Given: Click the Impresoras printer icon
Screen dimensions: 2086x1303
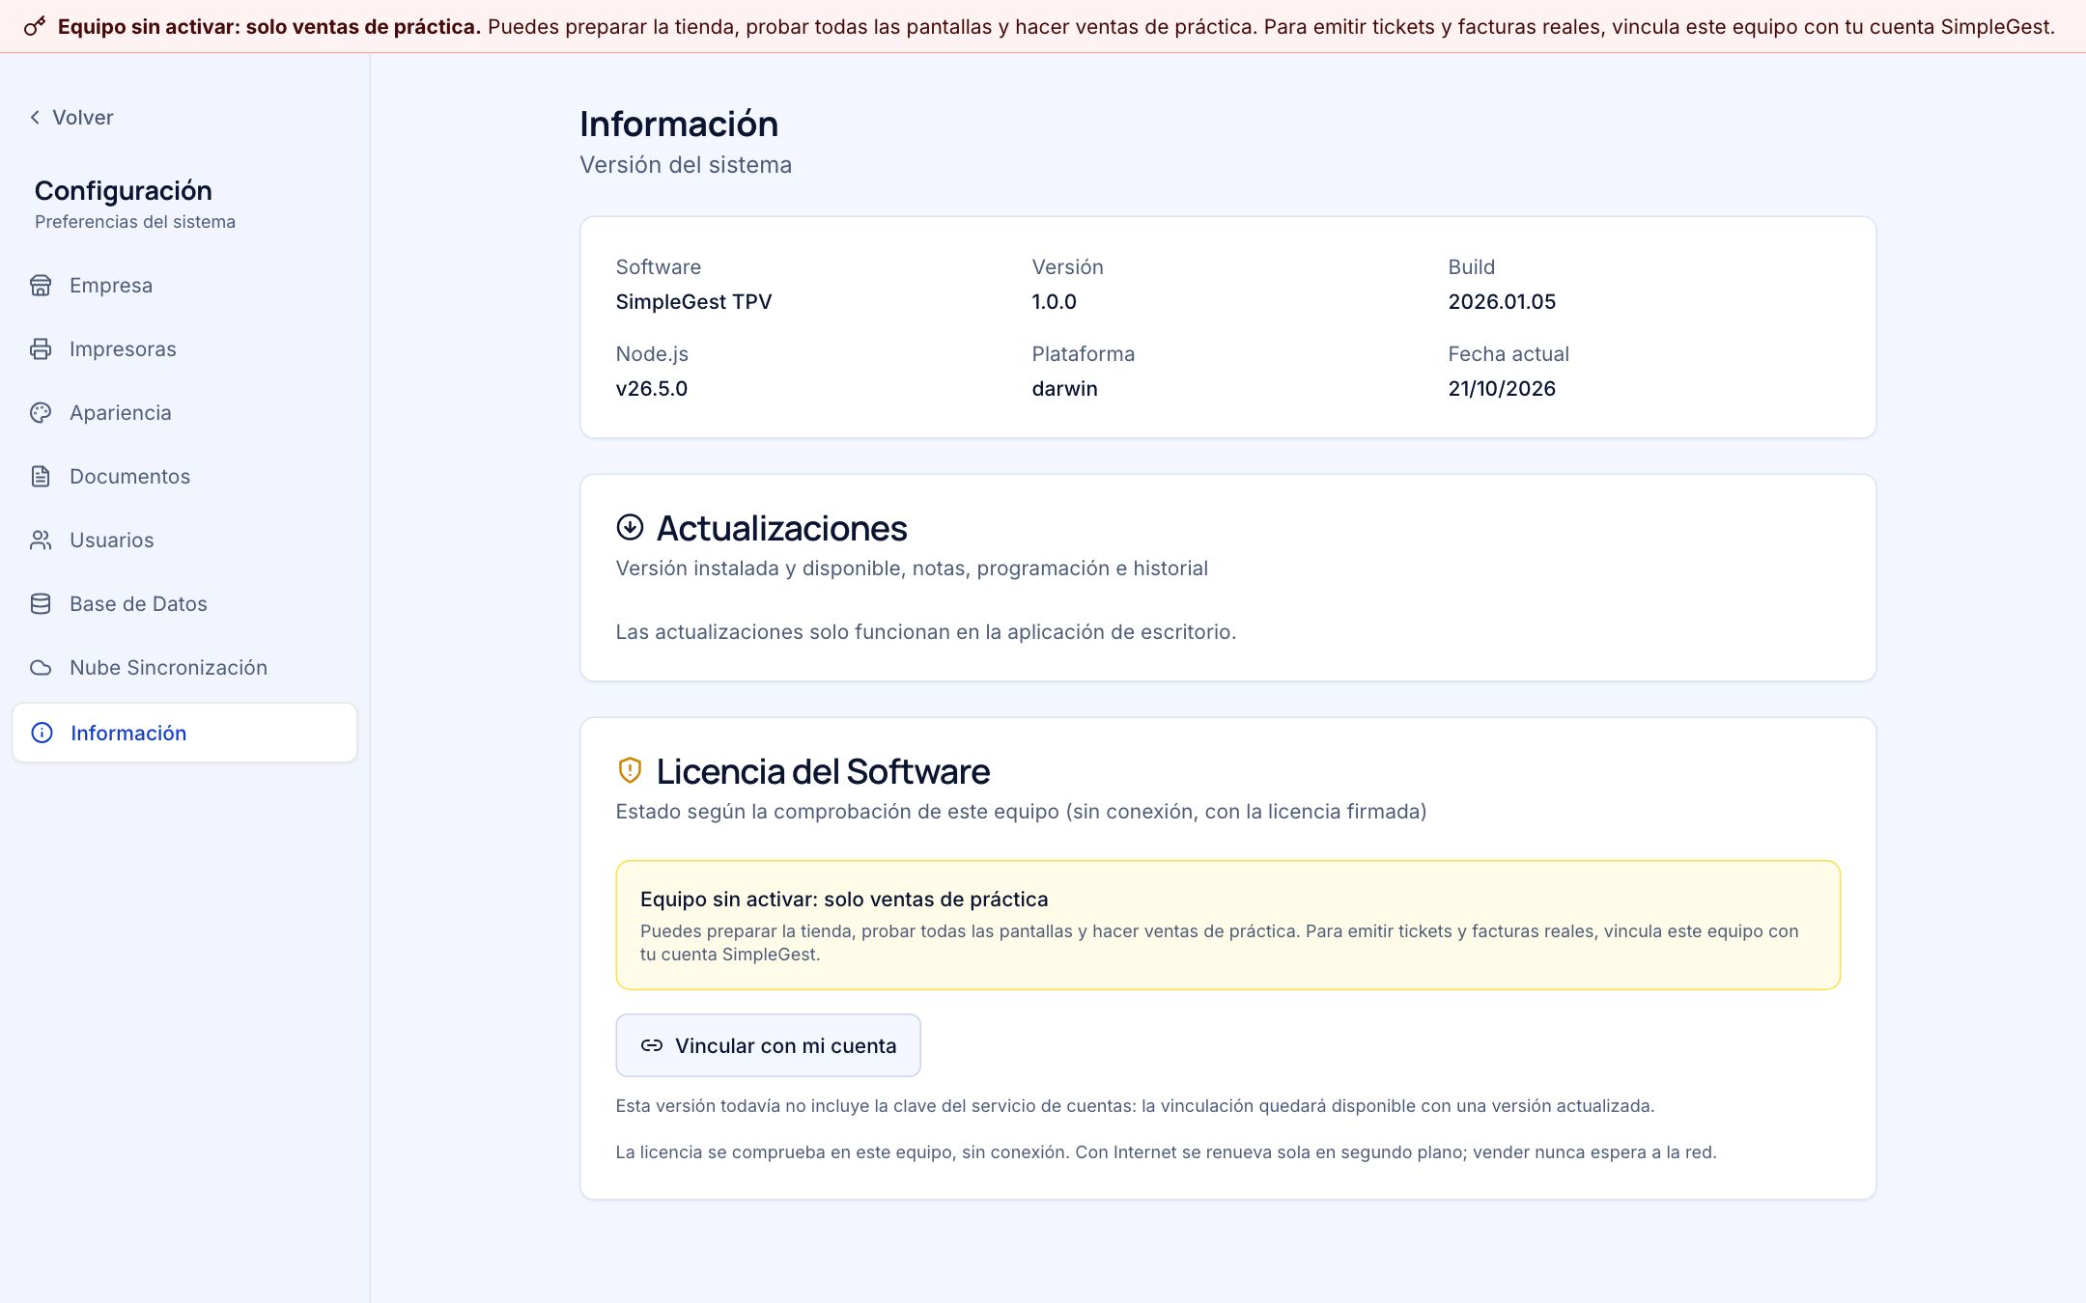Looking at the screenshot, I should pyautogui.click(x=41, y=348).
